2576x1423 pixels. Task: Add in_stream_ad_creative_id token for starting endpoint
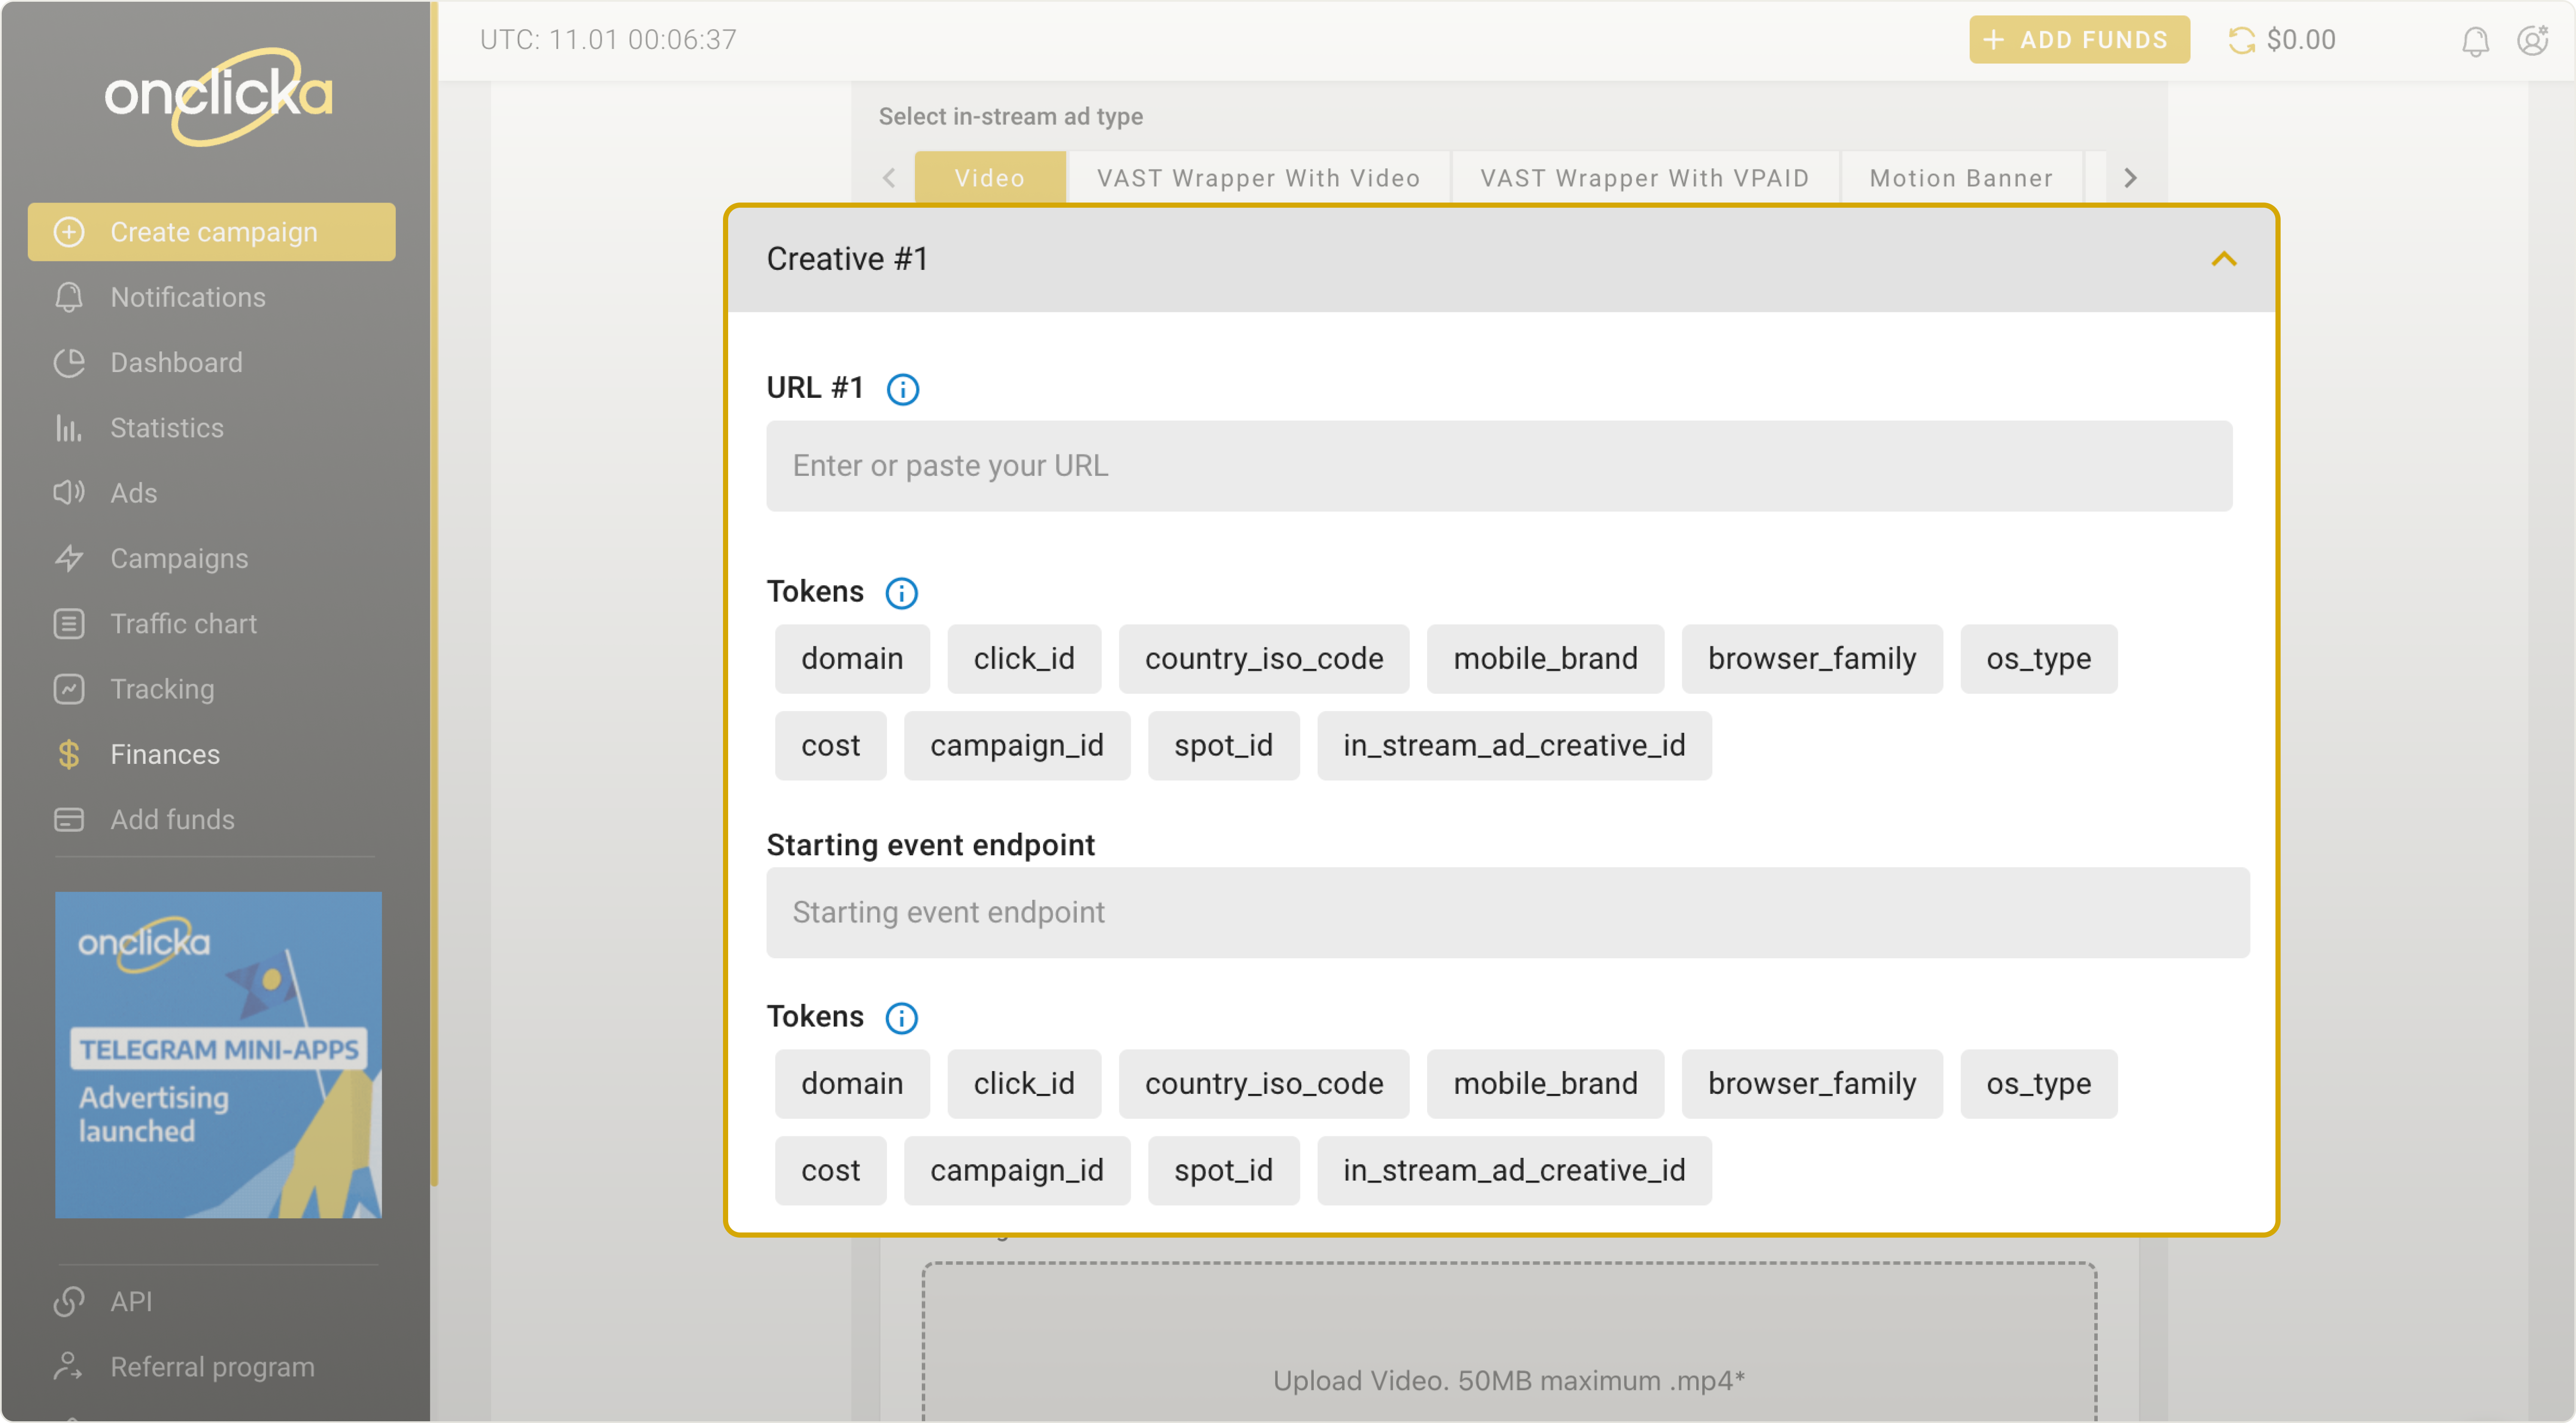pyautogui.click(x=1513, y=1169)
